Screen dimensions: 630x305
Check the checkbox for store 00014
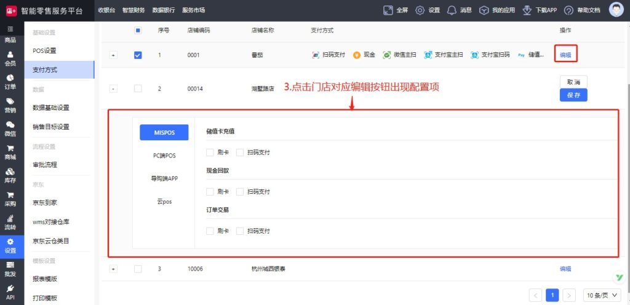(x=138, y=89)
